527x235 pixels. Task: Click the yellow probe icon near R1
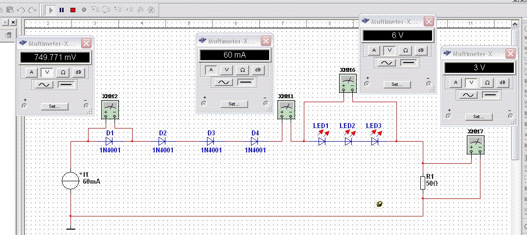[x=379, y=204]
